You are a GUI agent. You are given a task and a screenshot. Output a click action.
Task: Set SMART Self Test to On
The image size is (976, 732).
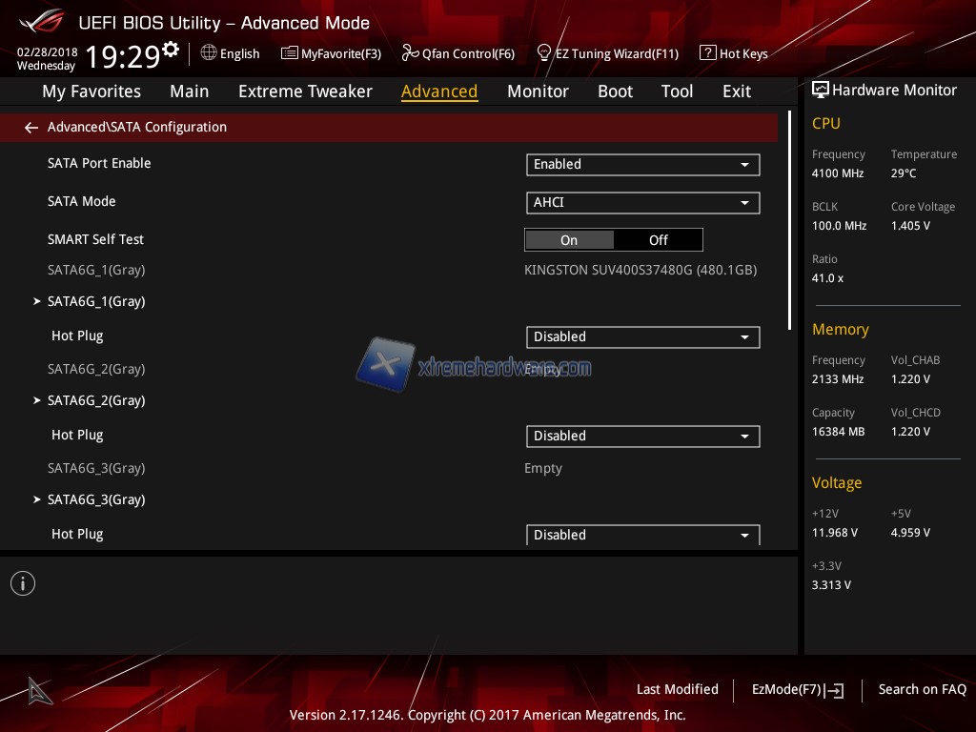click(569, 240)
